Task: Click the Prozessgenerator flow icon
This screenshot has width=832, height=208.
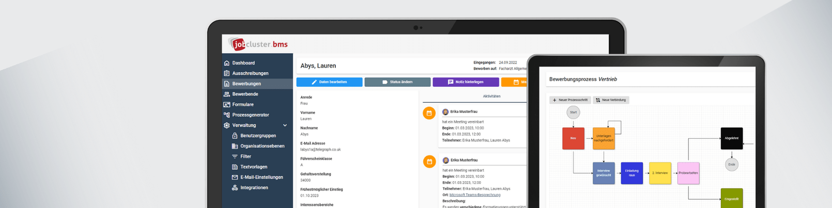Action: click(x=227, y=115)
